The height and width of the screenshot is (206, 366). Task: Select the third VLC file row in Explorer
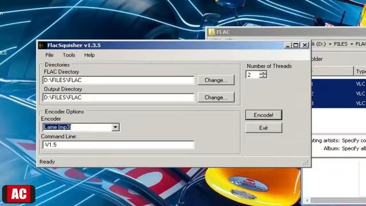point(339,104)
